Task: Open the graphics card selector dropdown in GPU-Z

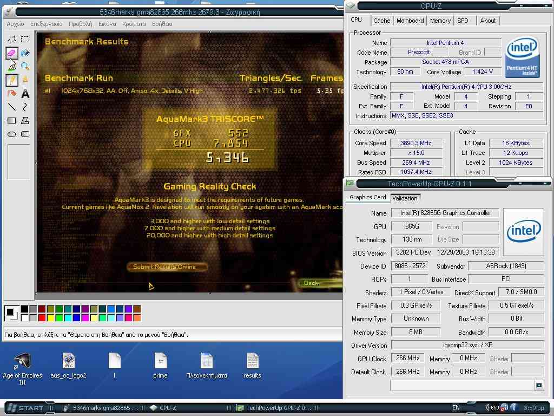Action: [x=539, y=385]
